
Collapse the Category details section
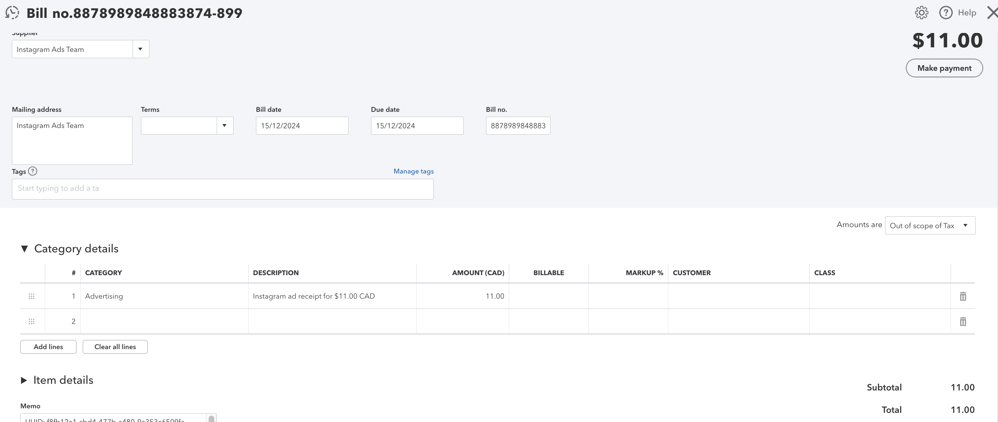25,248
